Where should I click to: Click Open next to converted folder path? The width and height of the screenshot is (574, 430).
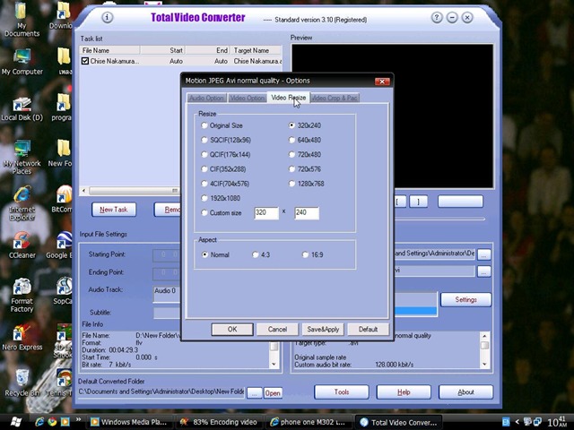coord(273,393)
